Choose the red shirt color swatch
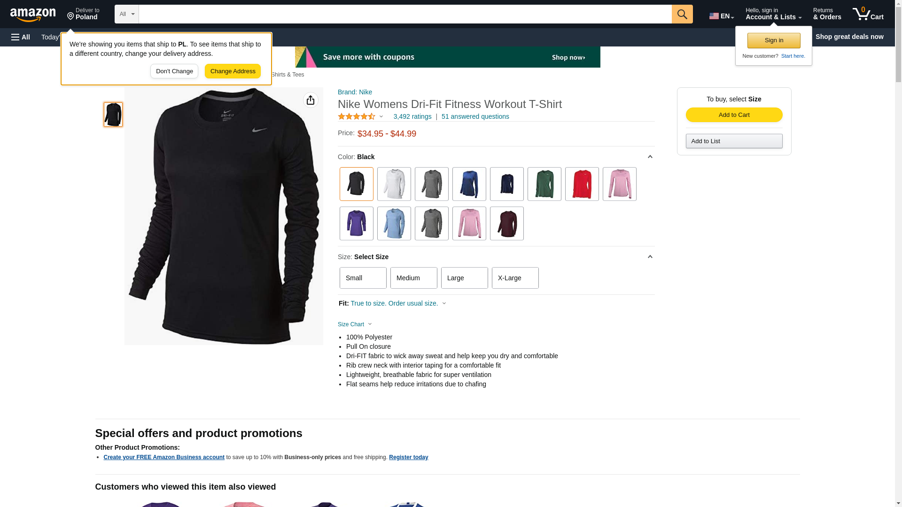Viewport: 902px width, 507px height. [582, 184]
